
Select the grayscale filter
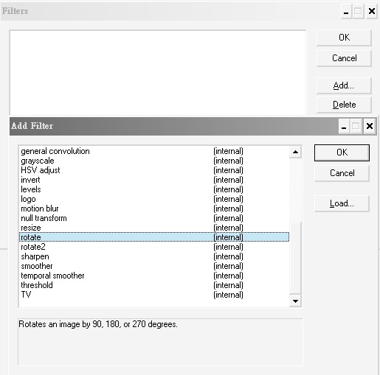click(154, 161)
